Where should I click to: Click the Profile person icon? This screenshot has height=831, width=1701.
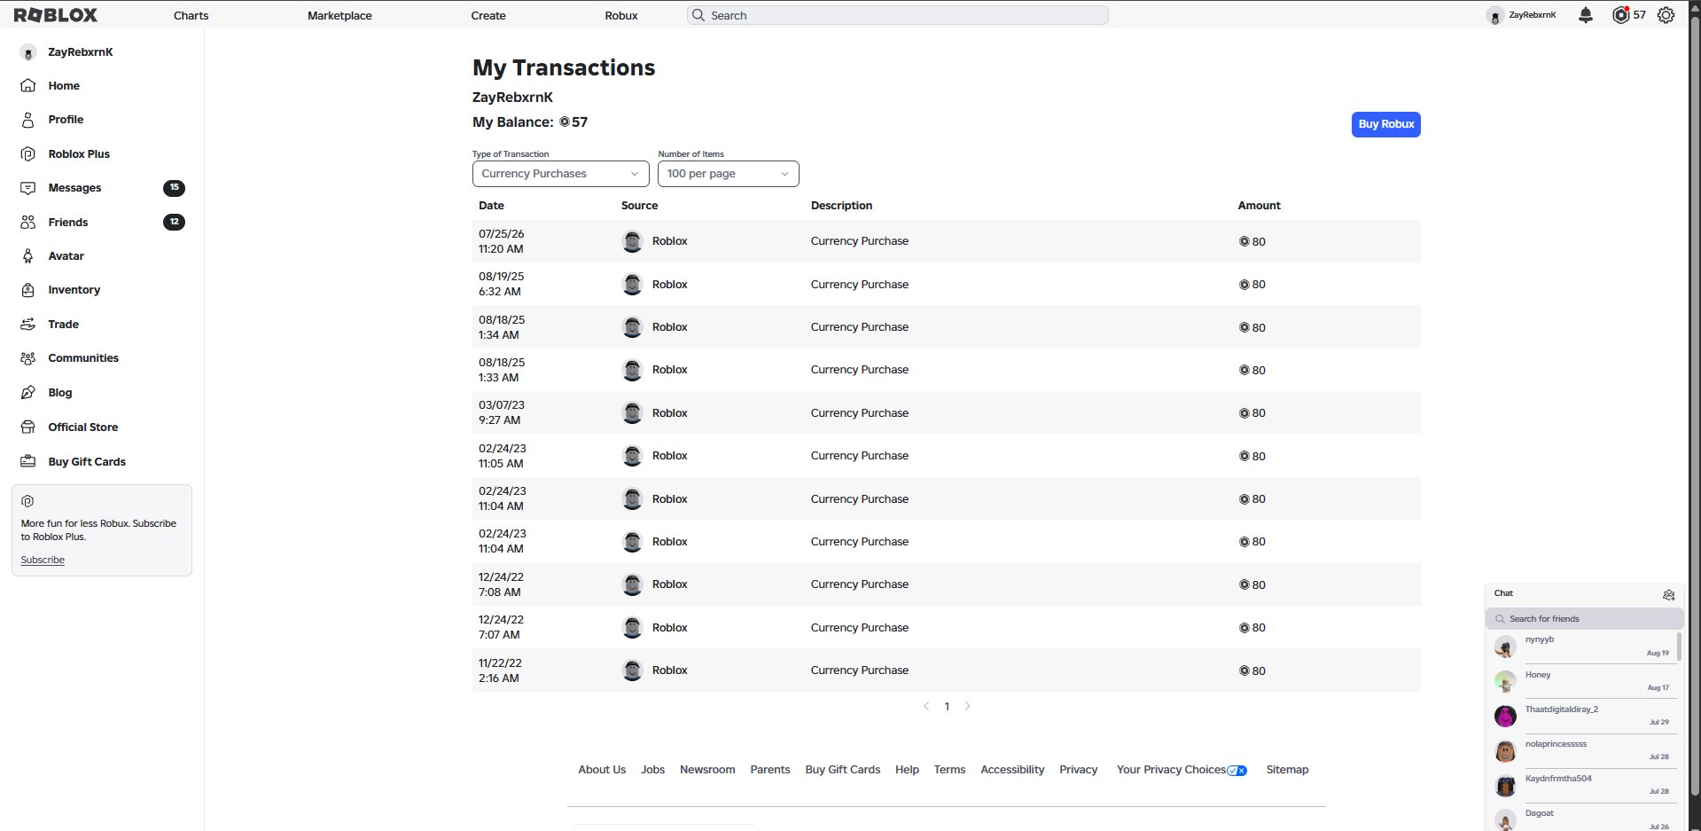pyautogui.click(x=28, y=120)
